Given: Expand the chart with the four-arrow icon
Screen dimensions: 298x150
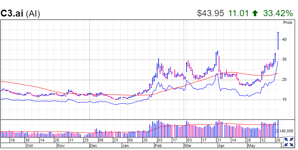Looking at the screenshot, I should pos(289,142).
